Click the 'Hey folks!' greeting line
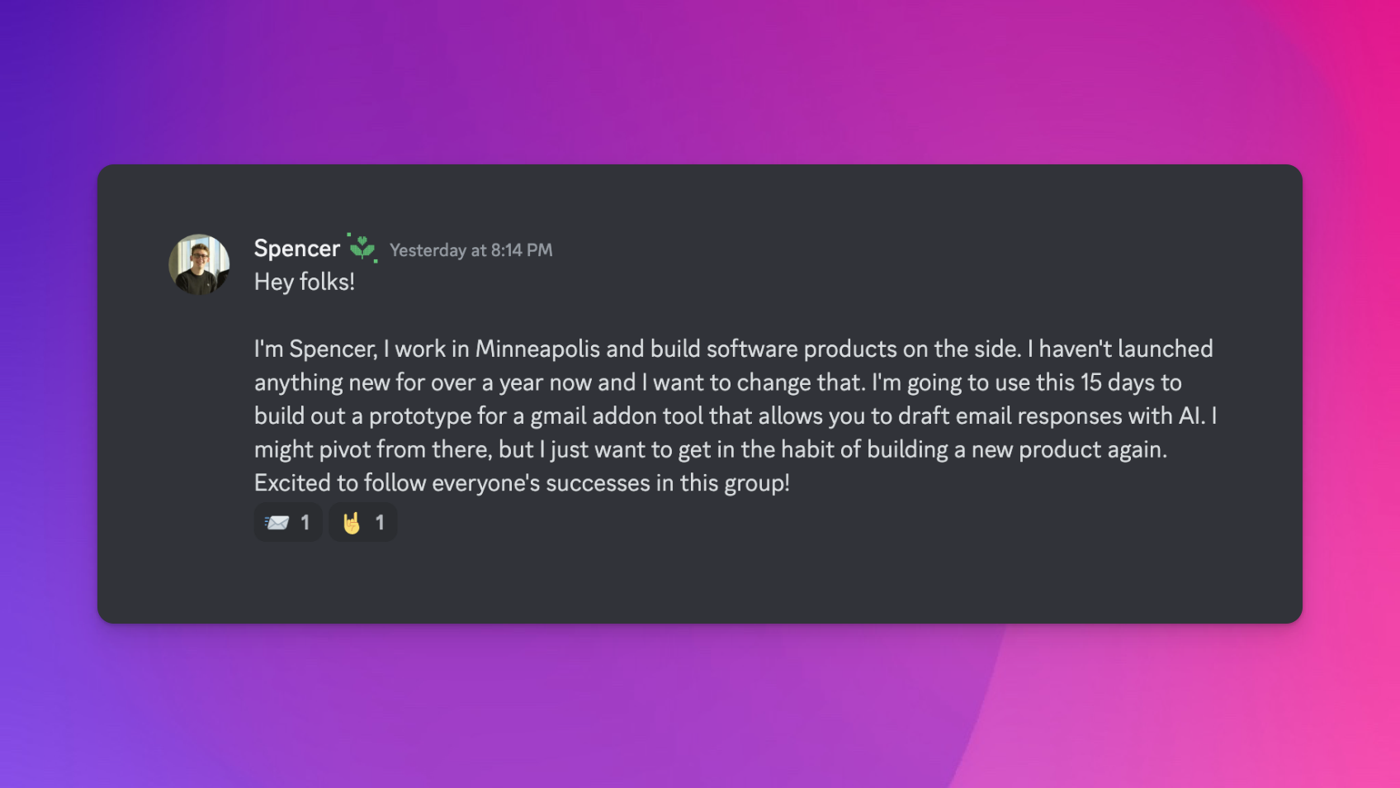 pos(304,282)
